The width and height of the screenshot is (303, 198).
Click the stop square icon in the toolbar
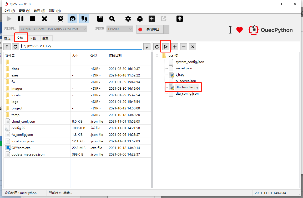pyautogui.click(x=33, y=19)
